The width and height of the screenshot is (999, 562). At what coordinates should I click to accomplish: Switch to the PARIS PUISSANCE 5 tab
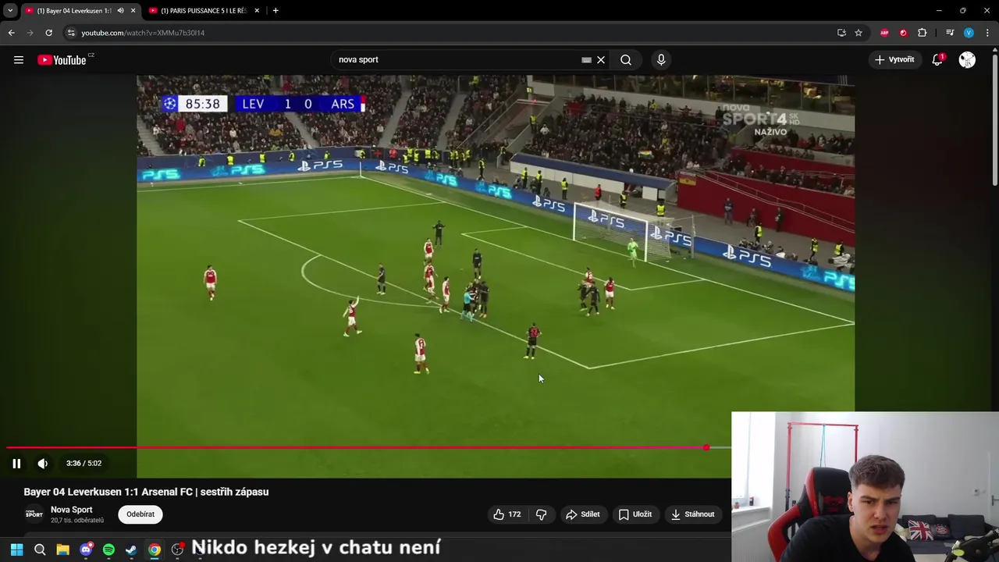click(203, 11)
